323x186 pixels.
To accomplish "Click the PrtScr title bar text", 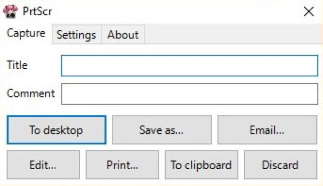I will click(x=37, y=11).
